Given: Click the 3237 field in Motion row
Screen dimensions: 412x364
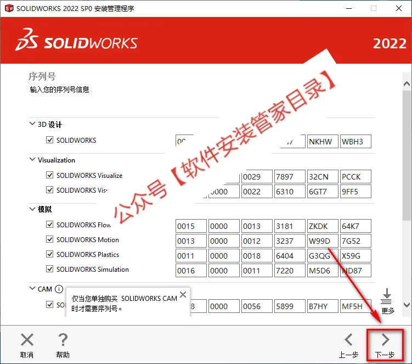Looking at the screenshot, I should 290,240.
